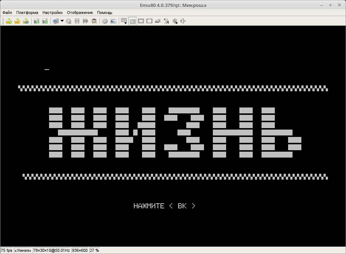Reset the emulated machine
This screenshot has height=254, width=346.
tap(69, 21)
